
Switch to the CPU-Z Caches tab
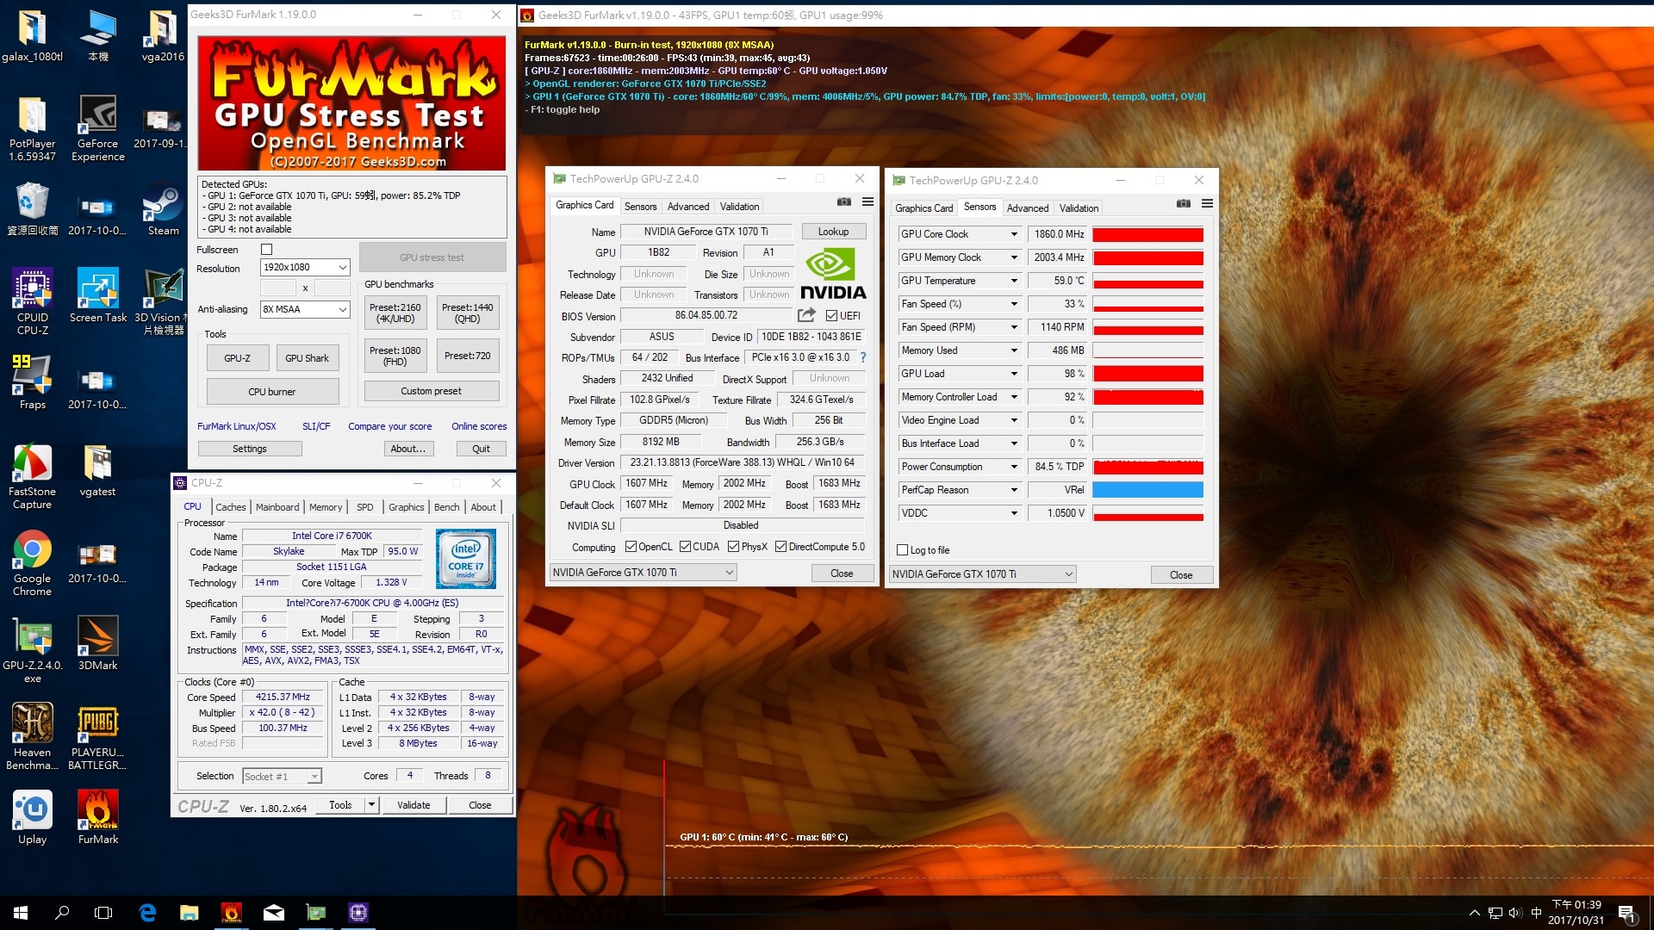230,507
